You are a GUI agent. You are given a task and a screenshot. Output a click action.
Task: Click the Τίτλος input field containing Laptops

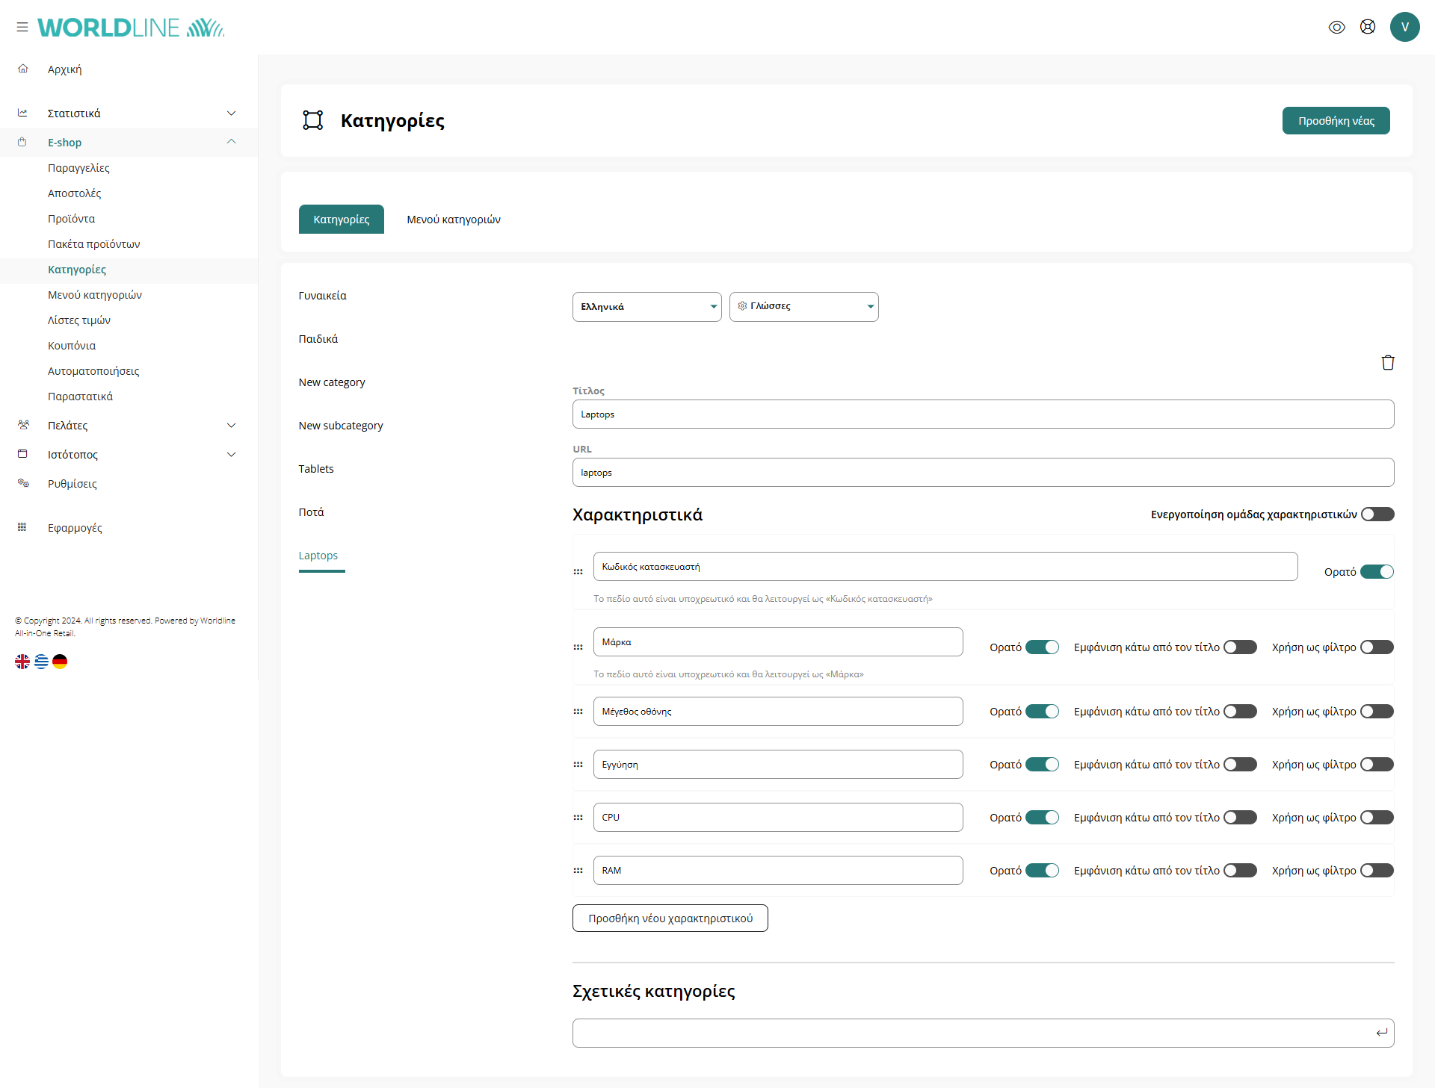982,414
